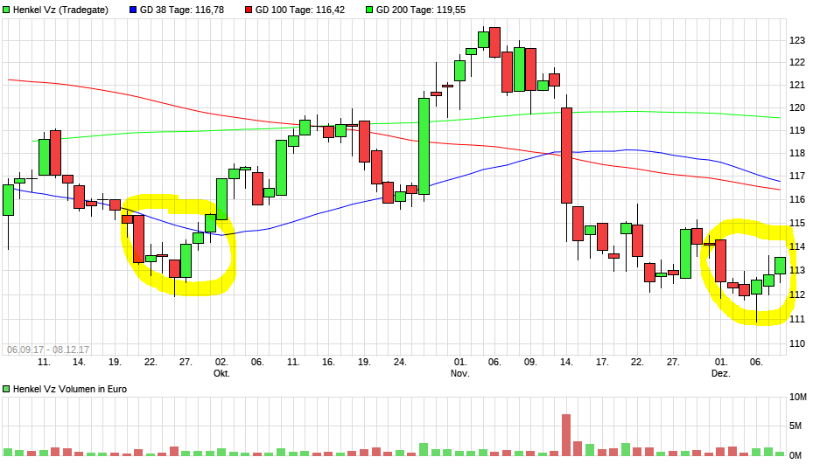Click the date axis label '16.'
Viewport: 813px width, 464px height.
click(328, 362)
